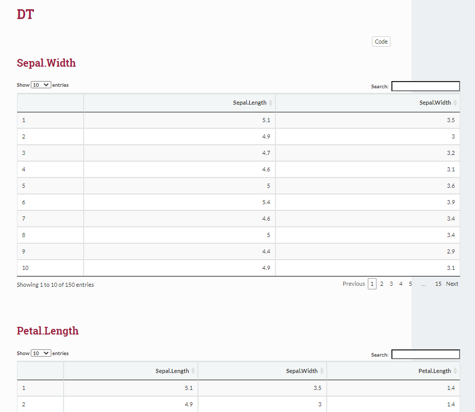Go to pagination page 2

pos(382,284)
